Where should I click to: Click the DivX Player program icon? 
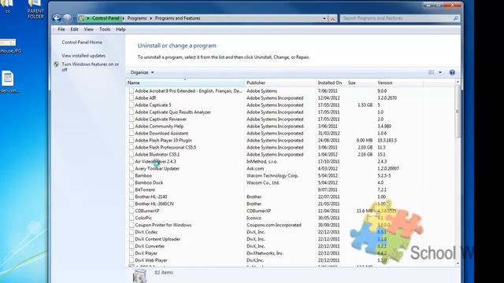pos(132,253)
